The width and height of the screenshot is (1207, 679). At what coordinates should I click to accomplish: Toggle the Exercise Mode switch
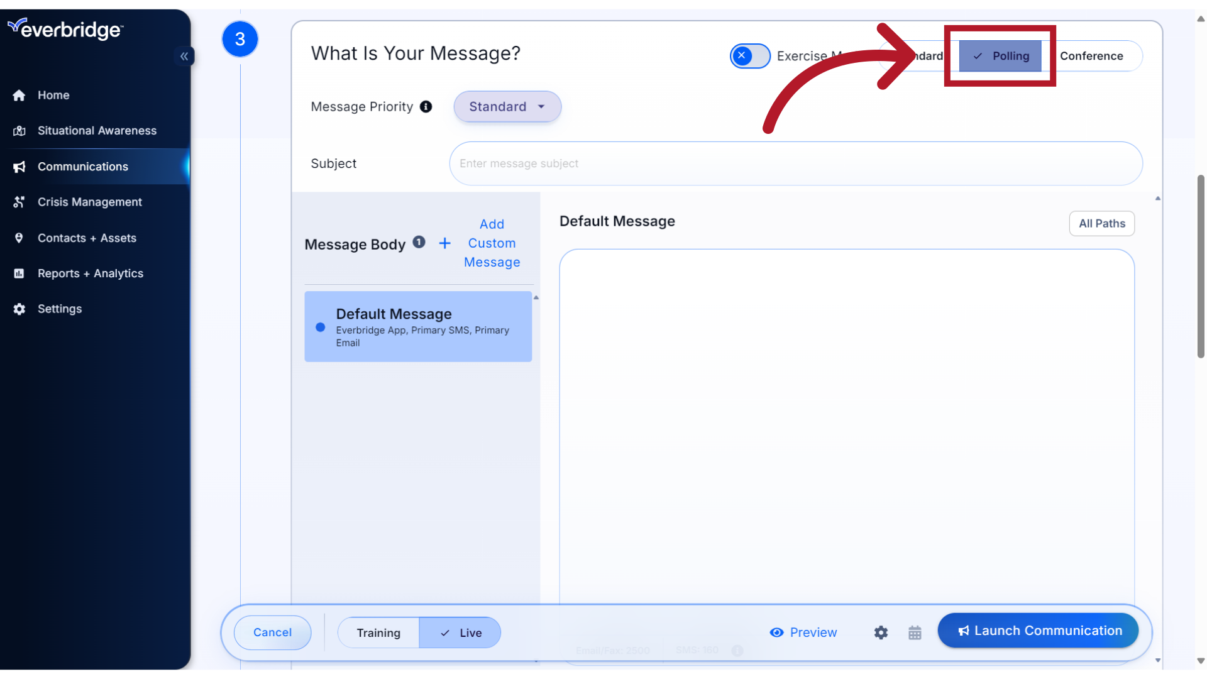(745, 55)
